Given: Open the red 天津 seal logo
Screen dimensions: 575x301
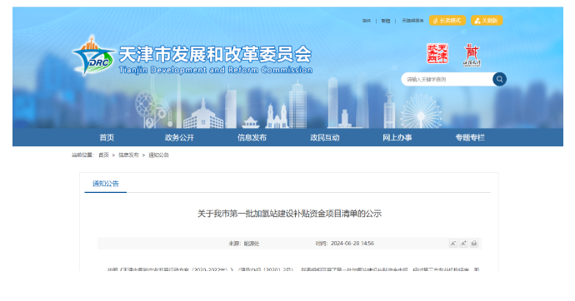Looking at the screenshot, I should pyautogui.click(x=437, y=53).
